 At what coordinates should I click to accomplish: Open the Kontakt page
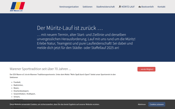(x=161, y=7)
